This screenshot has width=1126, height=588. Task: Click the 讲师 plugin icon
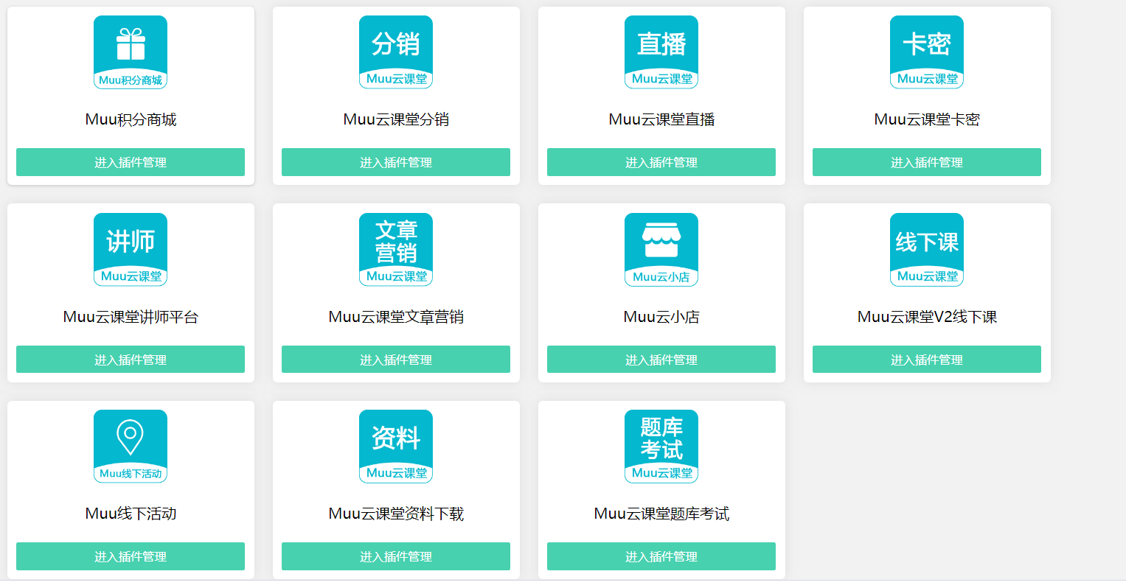point(131,250)
